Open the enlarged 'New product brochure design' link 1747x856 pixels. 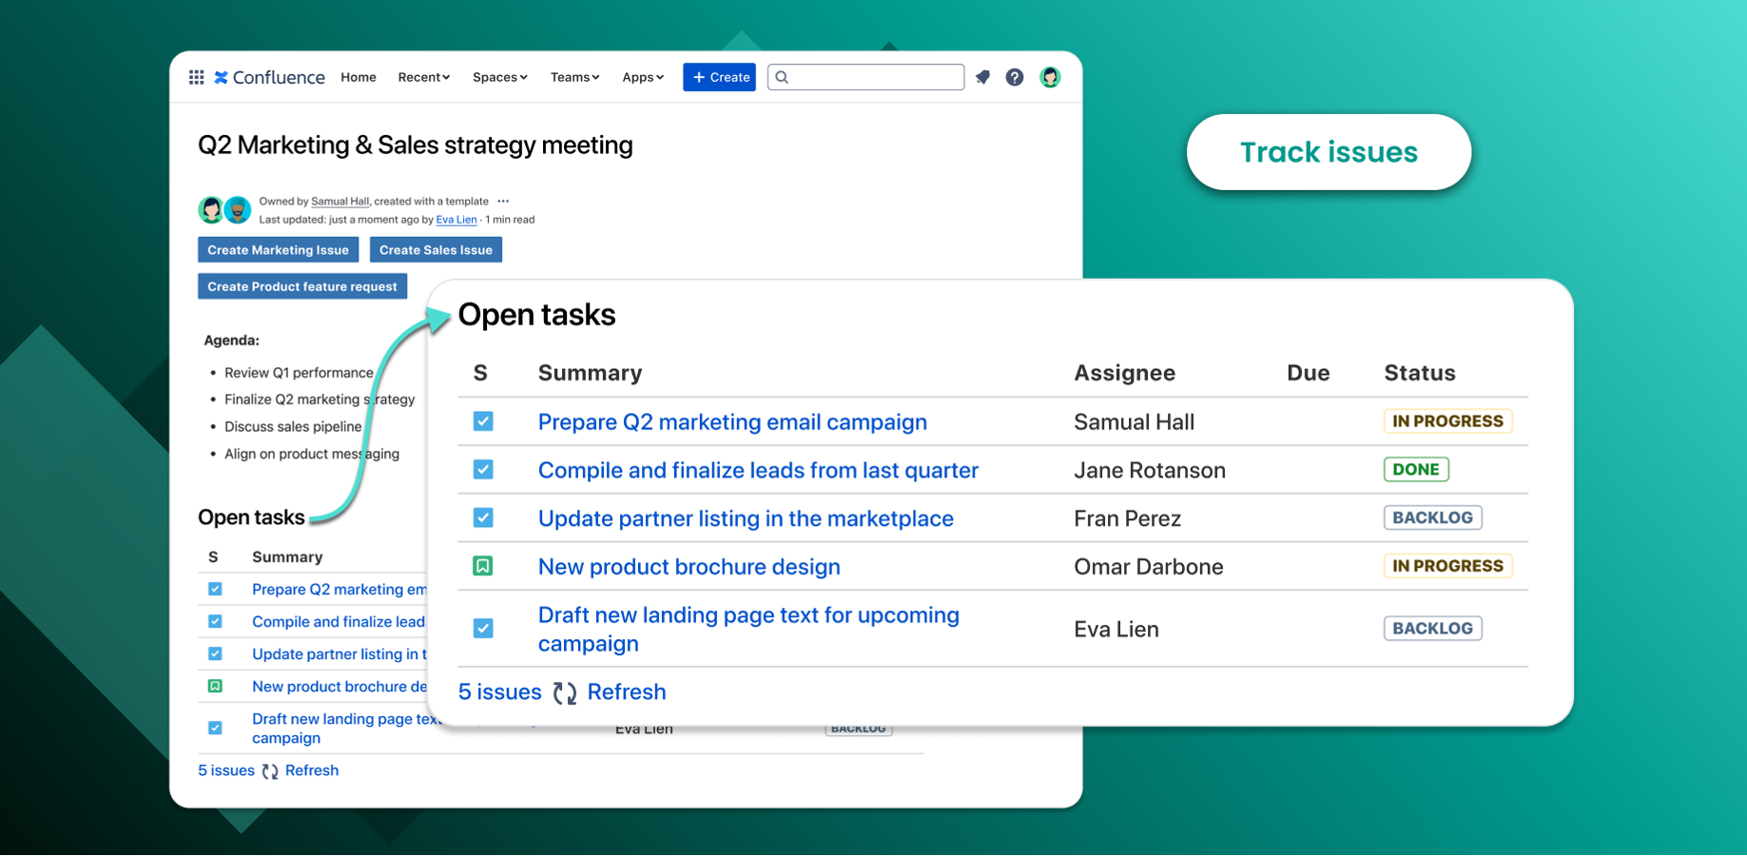pos(689,567)
